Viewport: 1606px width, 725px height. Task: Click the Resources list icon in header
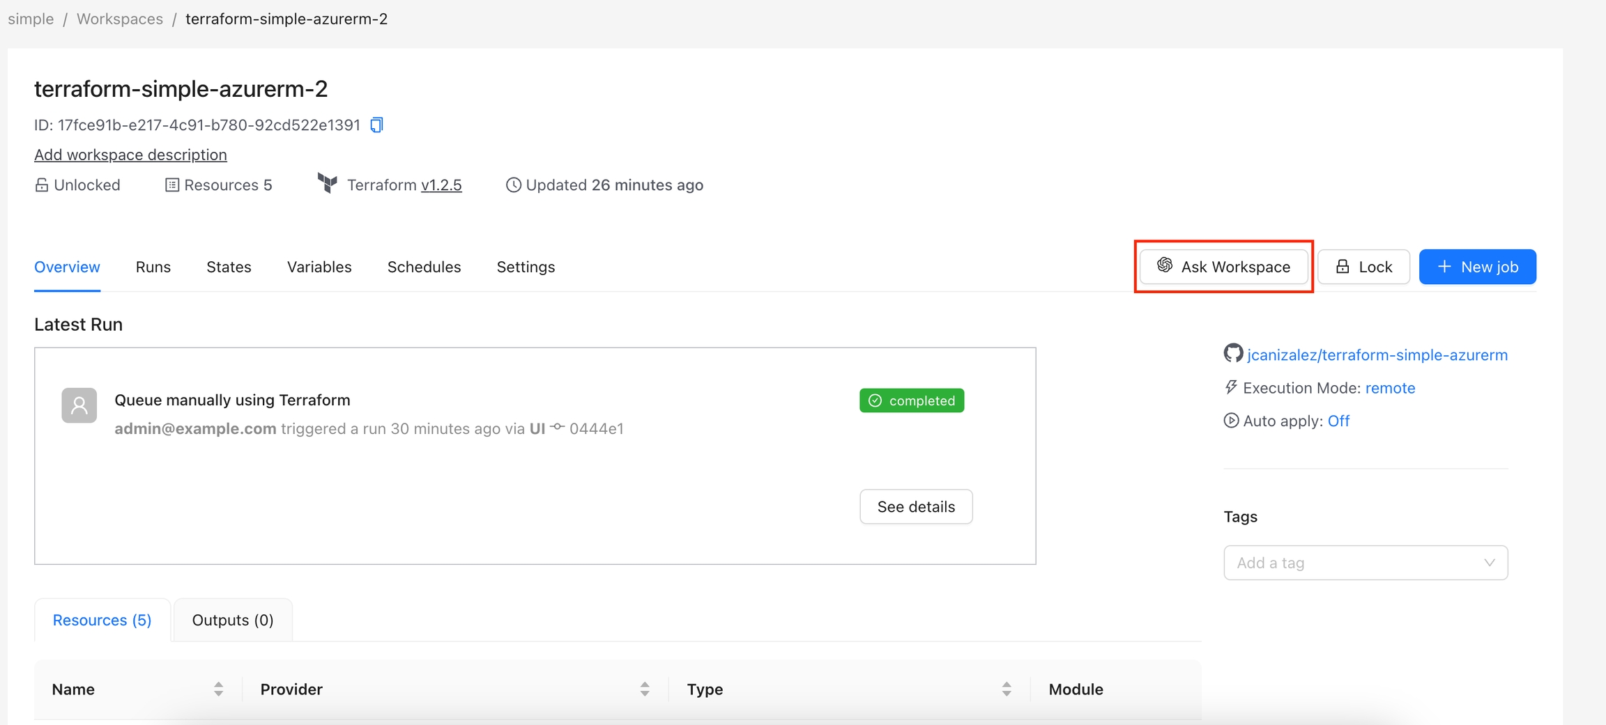[x=171, y=185]
